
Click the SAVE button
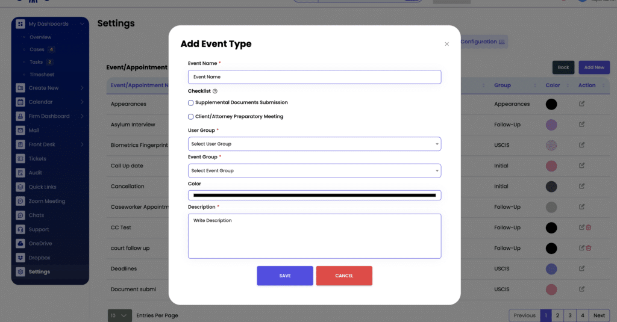285,276
